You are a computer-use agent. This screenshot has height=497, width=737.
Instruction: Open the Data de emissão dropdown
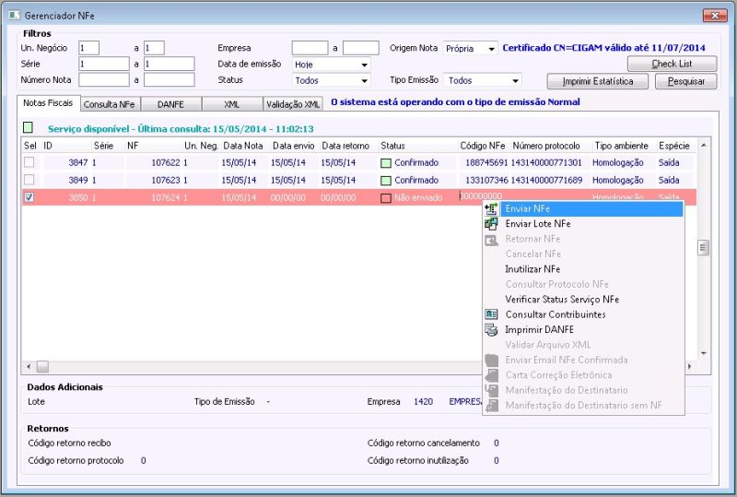364,65
